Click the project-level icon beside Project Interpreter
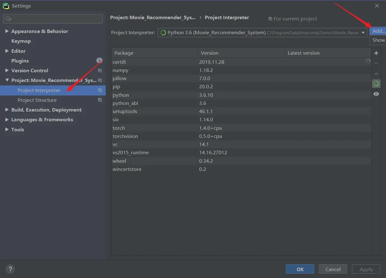This screenshot has width=386, height=278. tap(100, 90)
